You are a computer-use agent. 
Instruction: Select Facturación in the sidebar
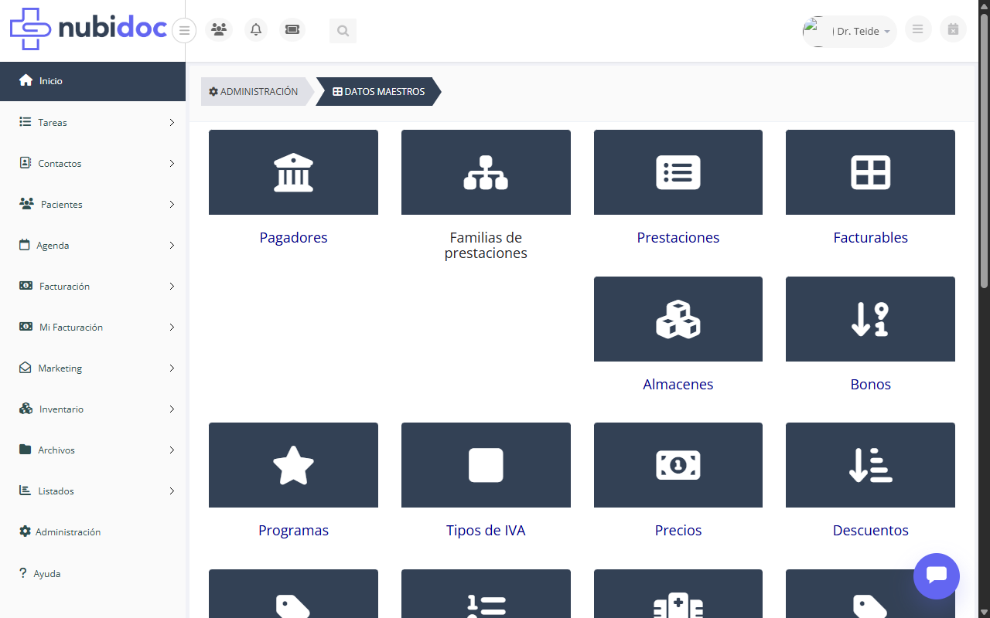coord(93,286)
